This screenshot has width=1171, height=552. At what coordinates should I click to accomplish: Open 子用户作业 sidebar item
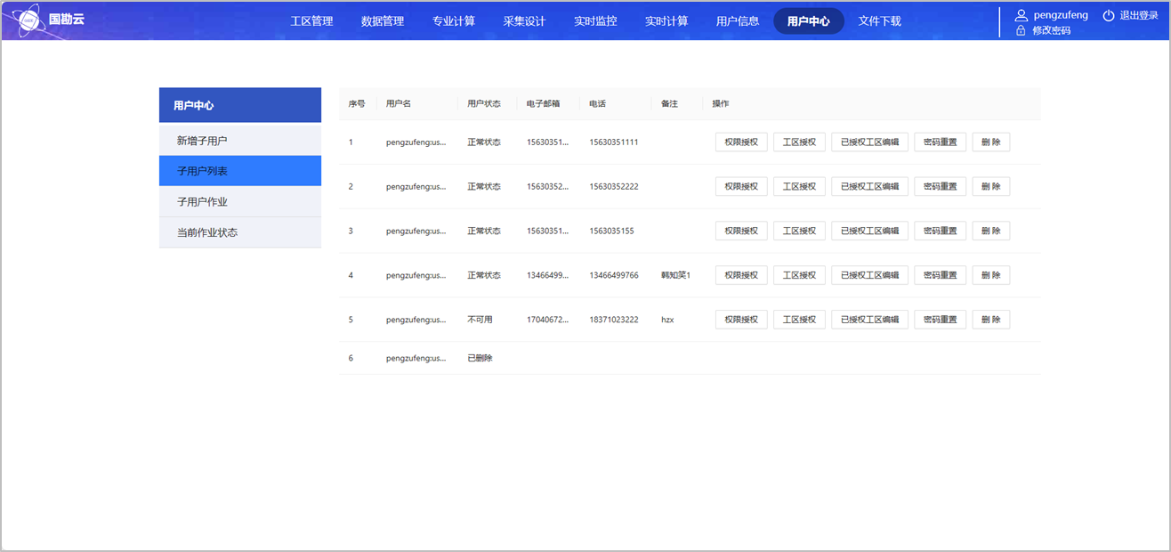(240, 202)
